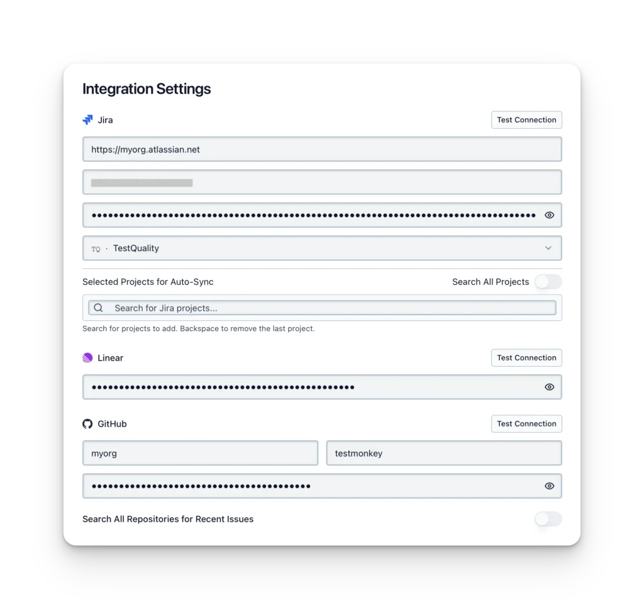This screenshot has width=644, height=609.
Task: Click the Linear logo icon
Action: 87,357
